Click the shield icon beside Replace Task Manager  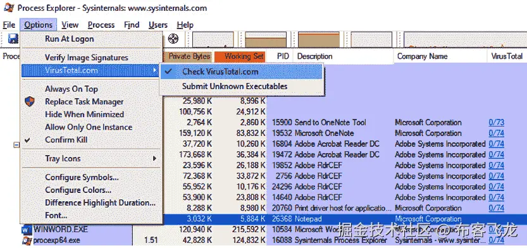tap(30, 101)
